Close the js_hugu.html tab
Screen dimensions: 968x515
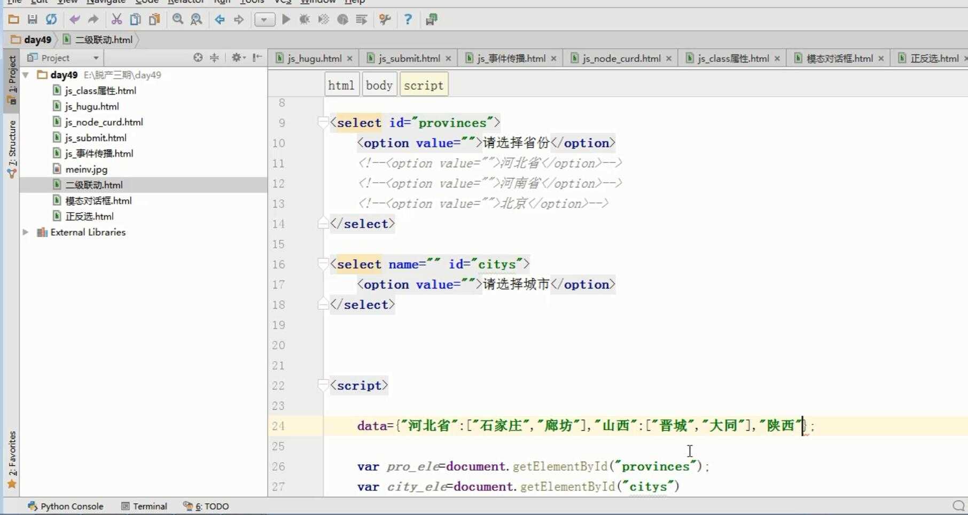coord(349,58)
